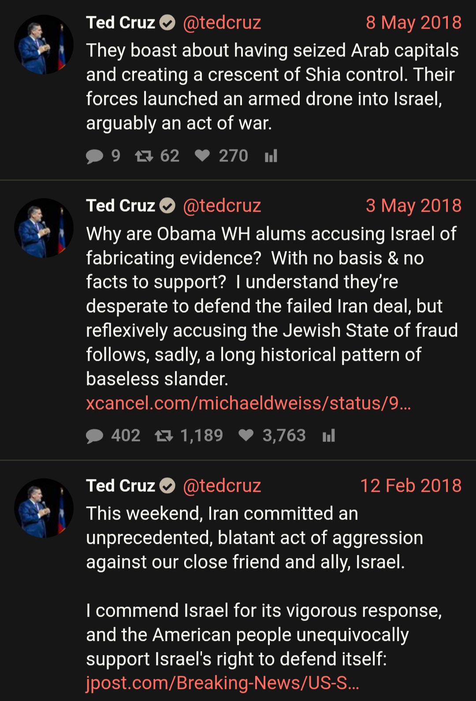Click heart icon with 270 likes
Screen dimensions: 476x701
[202, 156]
